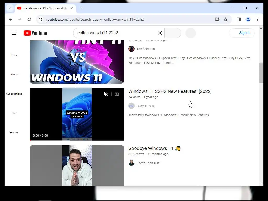The height and width of the screenshot is (201, 268).
Task: Go to the YouTube logo home link
Action: pos(35,33)
